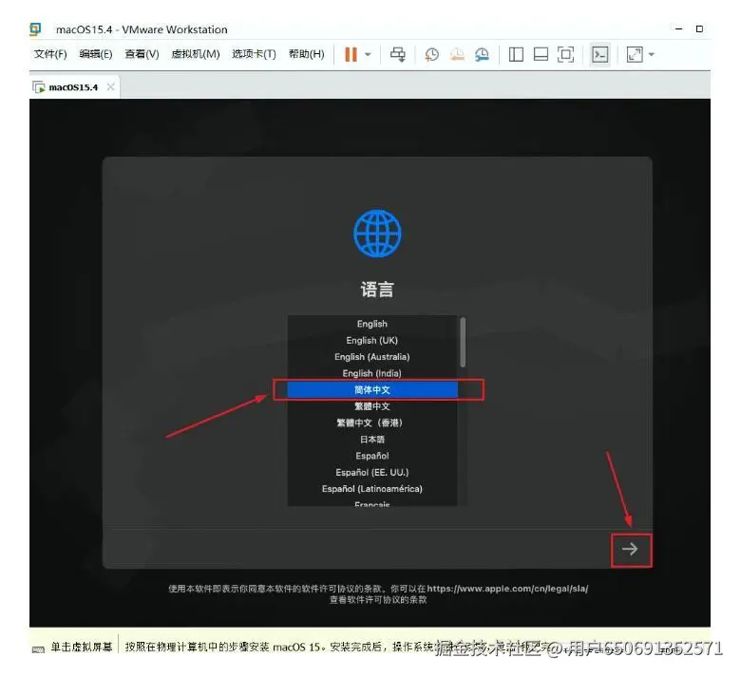Click the language list scrollbar
This screenshot has width=741, height=676.
coord(463,342)
